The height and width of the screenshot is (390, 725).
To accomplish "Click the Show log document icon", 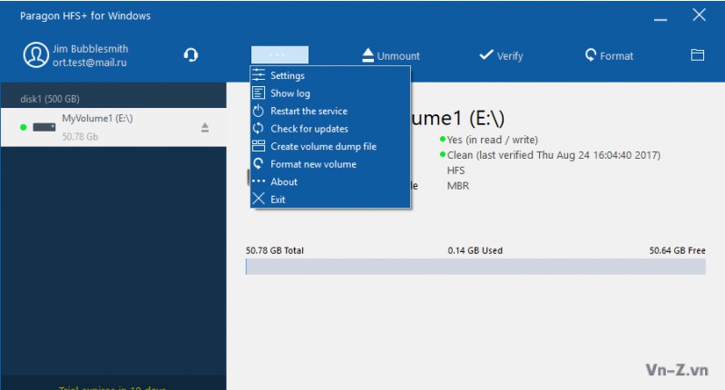I will (259, 93).
